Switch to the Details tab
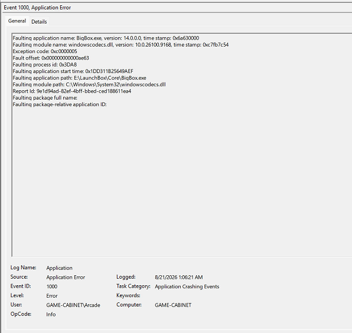 tap(39, 22)
